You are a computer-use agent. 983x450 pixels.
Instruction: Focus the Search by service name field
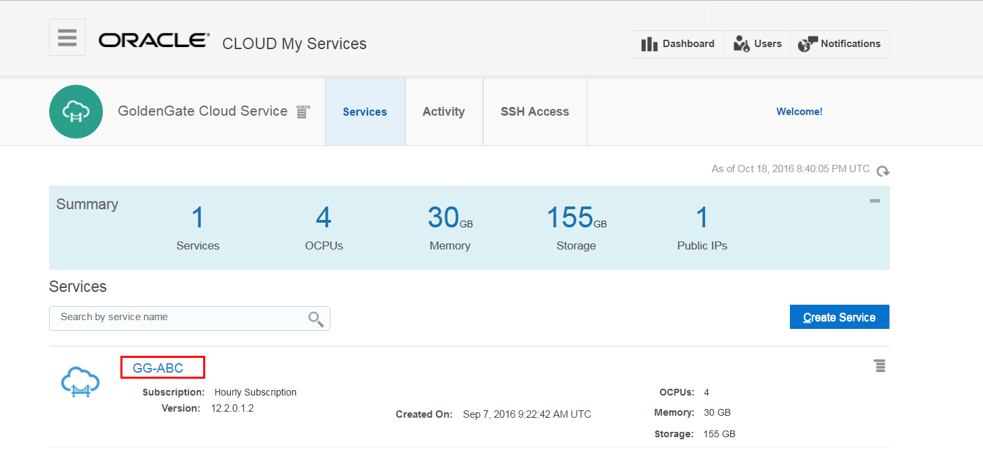pyautogui.click(x=178, y=317)
